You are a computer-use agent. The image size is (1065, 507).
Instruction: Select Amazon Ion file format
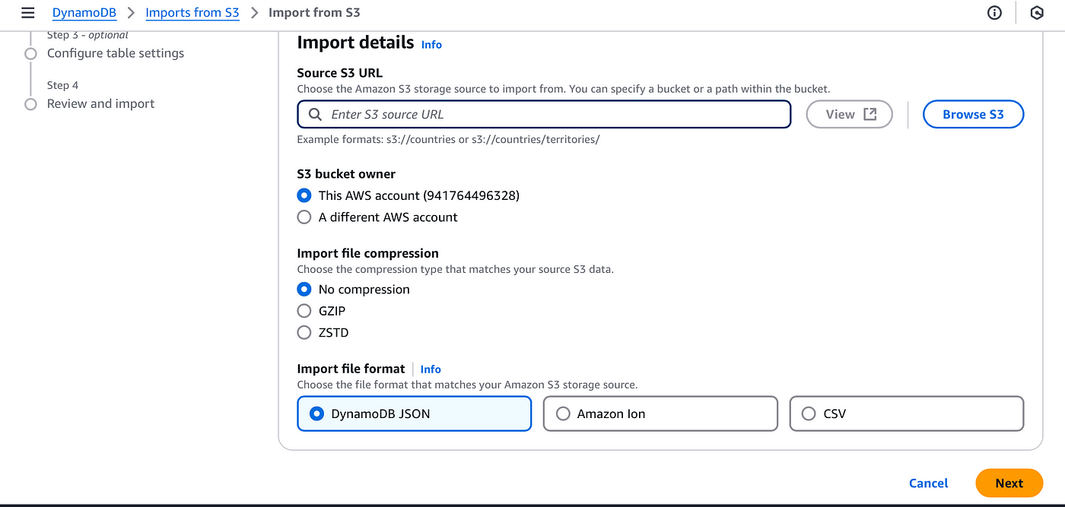tap(563, 414)
